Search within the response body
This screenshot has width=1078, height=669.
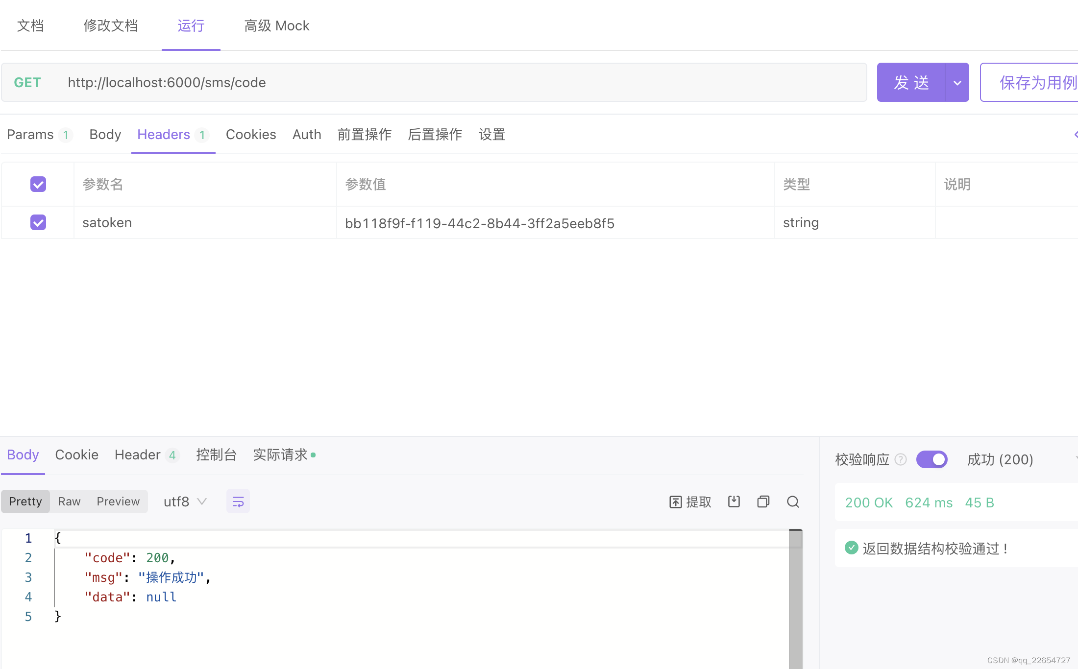point(793,502)
